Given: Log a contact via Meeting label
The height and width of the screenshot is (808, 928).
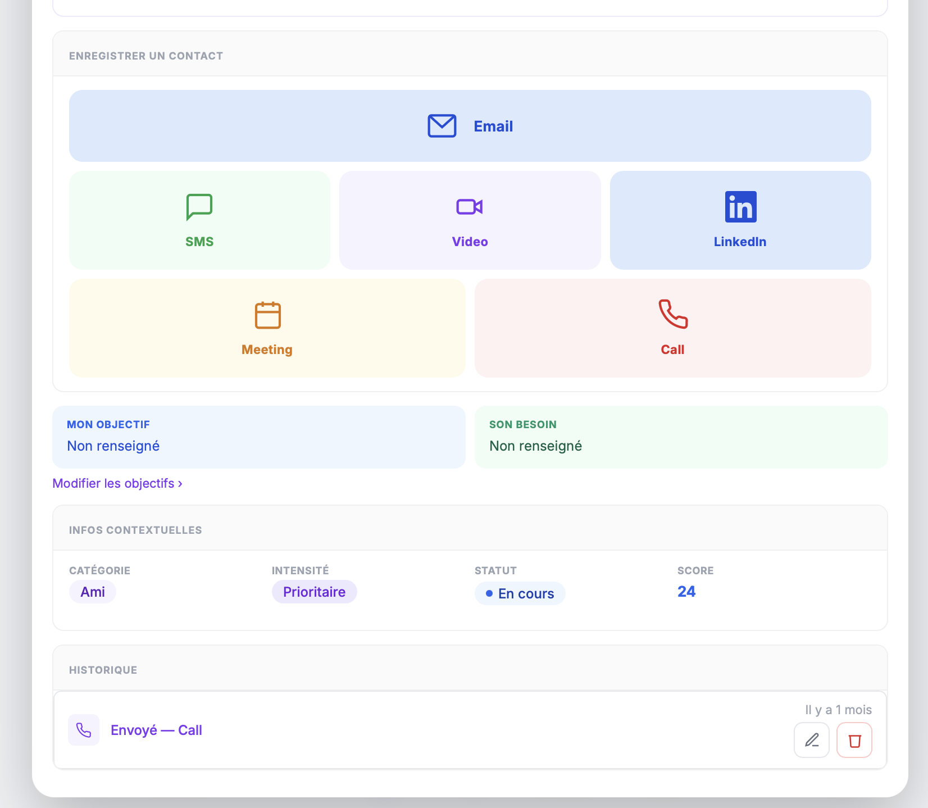Looking at the screenshot, I should (267, 349).
